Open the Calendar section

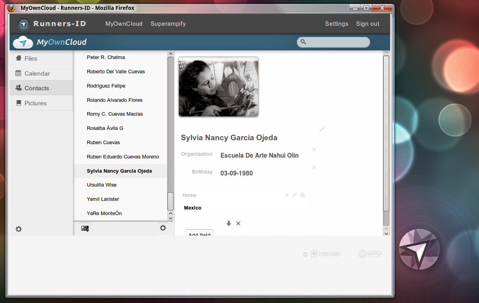click(41, 73)
